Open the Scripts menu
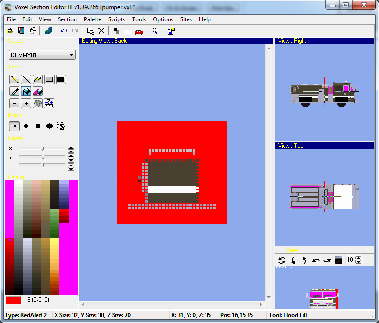The height and width of the screenshot is (323, 379). point(116,19)
